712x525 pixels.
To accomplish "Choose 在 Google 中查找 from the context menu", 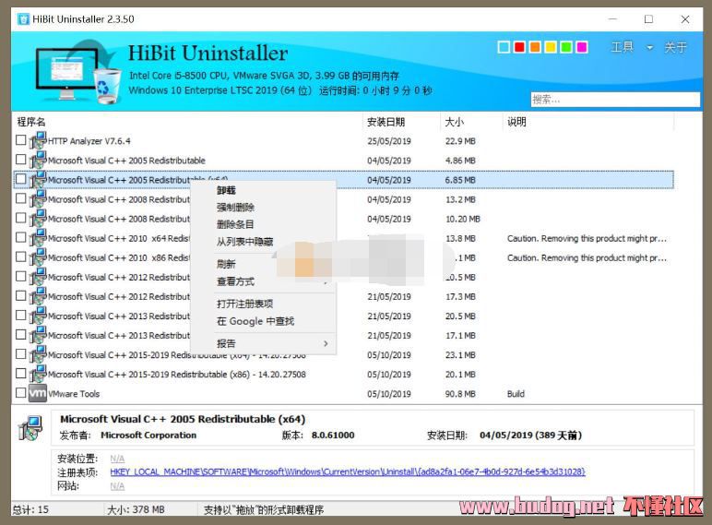I will (255, 321).
